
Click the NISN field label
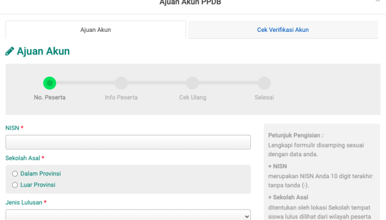click(12, 128)
